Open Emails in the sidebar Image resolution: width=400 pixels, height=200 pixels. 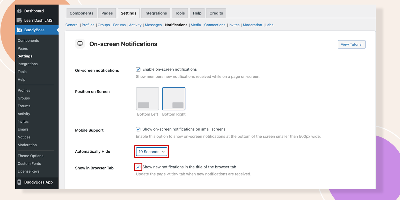[23, 129]
